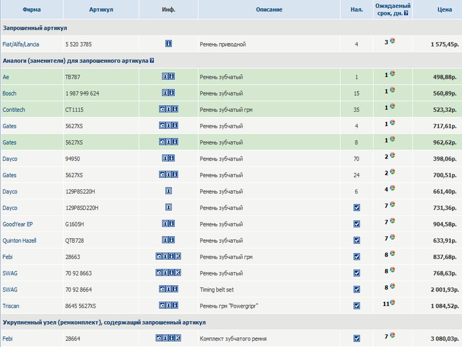Open delivery statistics pie icon for Bosch row
The height and width of the screenshot is (347, 462).
click(x=392, y=90)
